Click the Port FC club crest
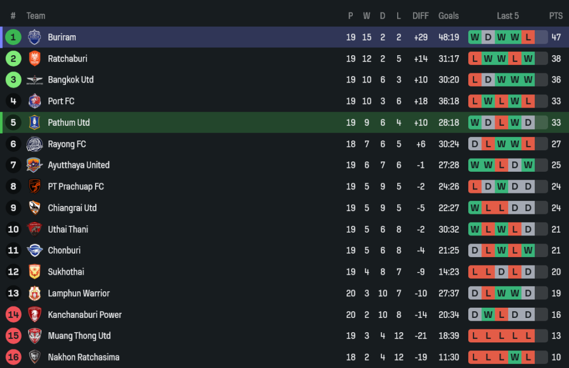This screenshot has width=569, height=368. click(35, 101)
